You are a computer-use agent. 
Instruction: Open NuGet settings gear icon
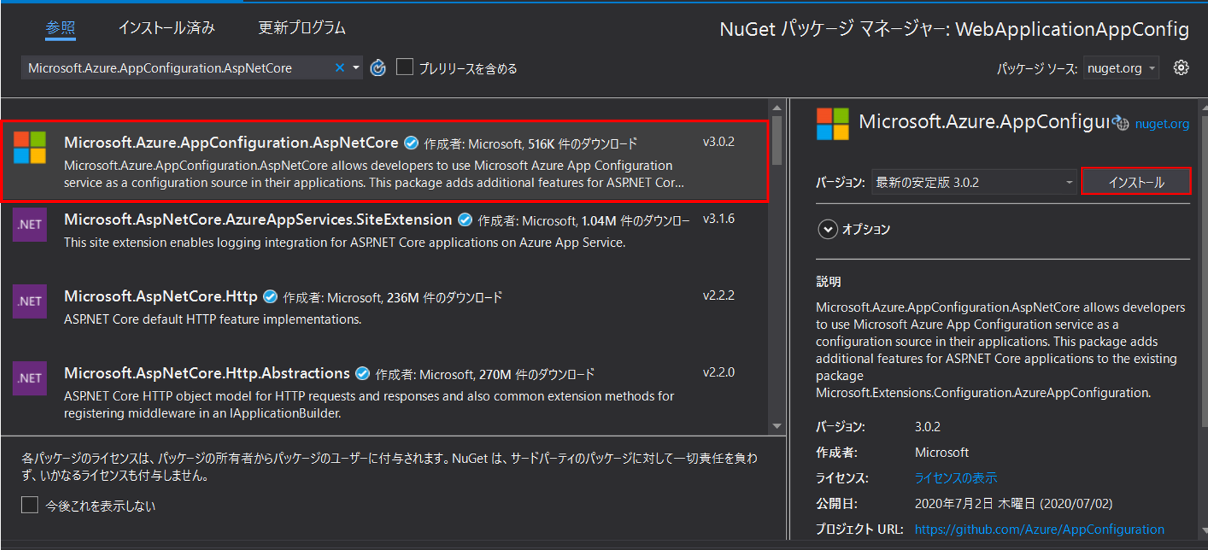coord(1181,68)
